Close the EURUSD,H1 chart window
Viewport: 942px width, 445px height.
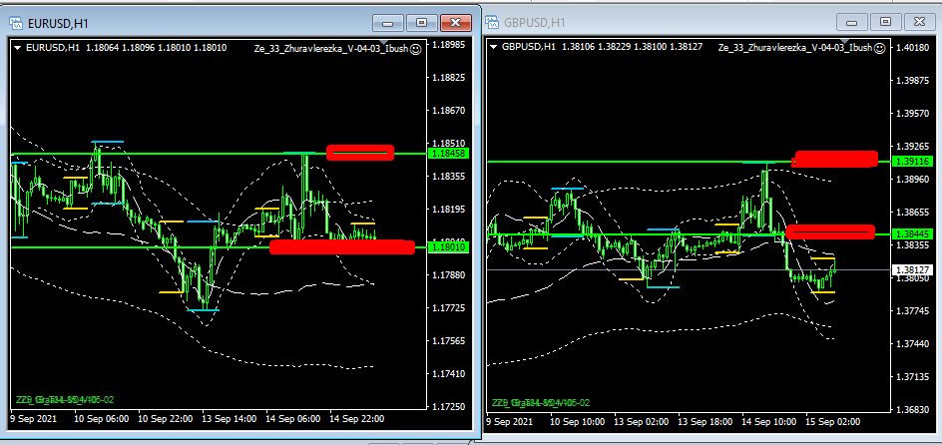tap(456, 22)
